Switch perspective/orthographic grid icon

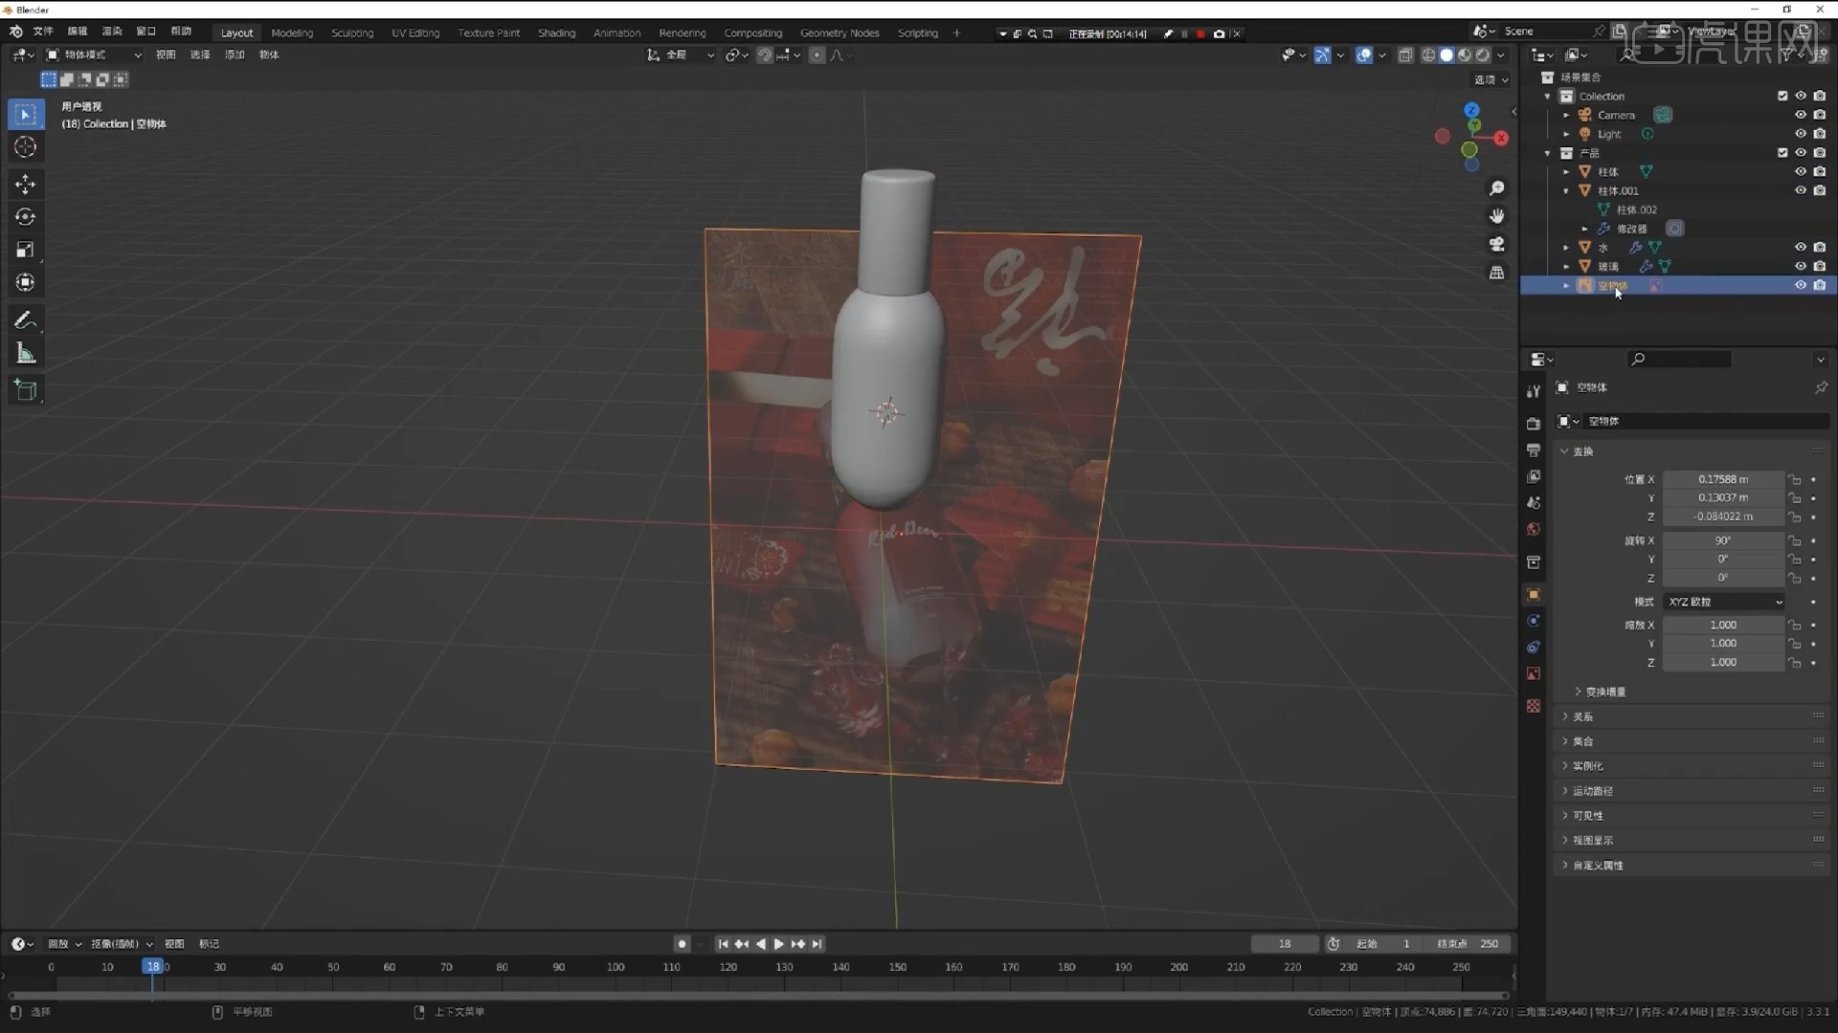tap(1497, 273)
